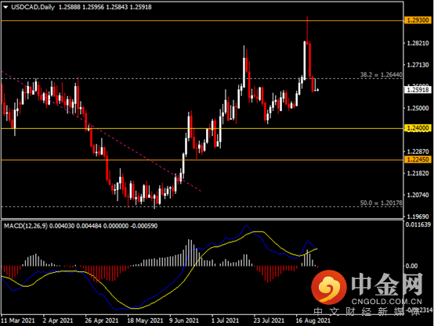Click the 1.28210 price axis label
Screen dimensions: 434x326
[418, 43]
